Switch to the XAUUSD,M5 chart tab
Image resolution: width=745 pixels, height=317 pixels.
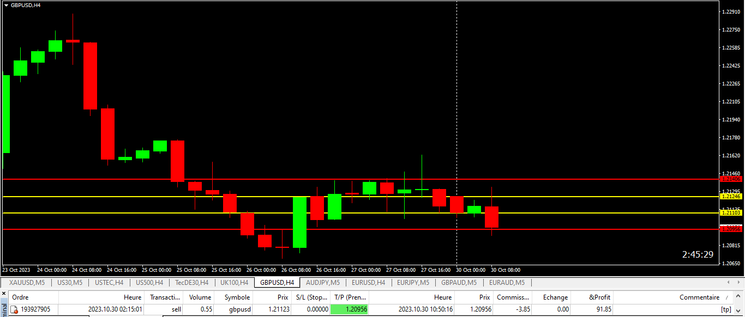[27, 283]
